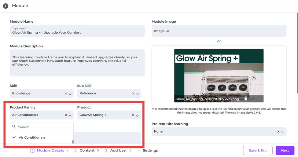
Task: Go to the Content step
Action: pyautogui.click(x=87, y=151)
